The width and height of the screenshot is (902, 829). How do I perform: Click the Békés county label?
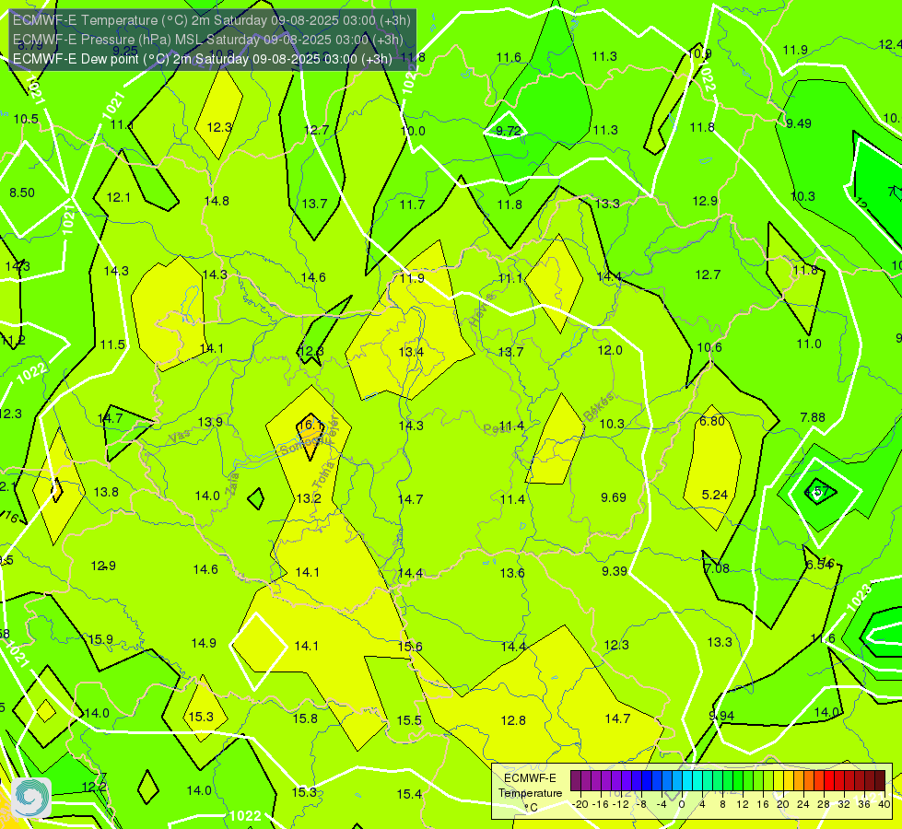[x=598, y=407]
